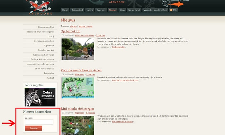
Task: Click Algemeen category under the Arcen article
Action: click(79, 75)
